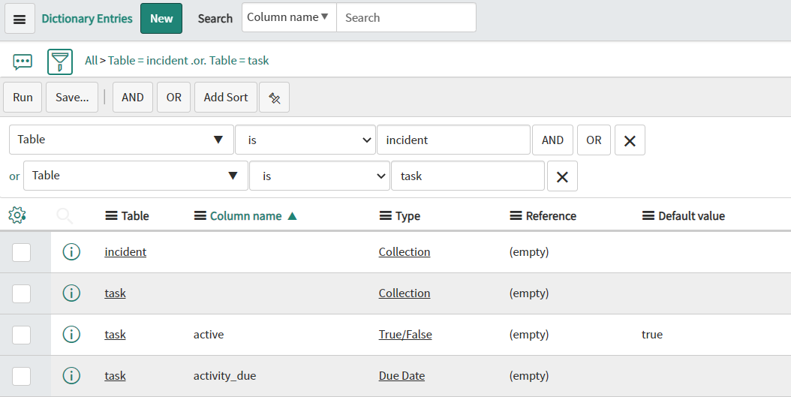Click the Dictionary Entries title
Image resolution: width=791 pixels, height=397 pixels.
click(87, 19)
